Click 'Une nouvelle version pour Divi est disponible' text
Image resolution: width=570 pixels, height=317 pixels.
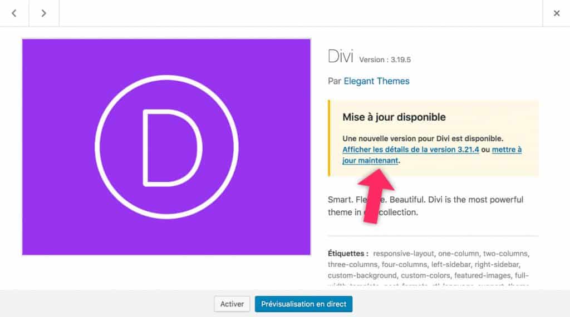[x=423, y=138]
